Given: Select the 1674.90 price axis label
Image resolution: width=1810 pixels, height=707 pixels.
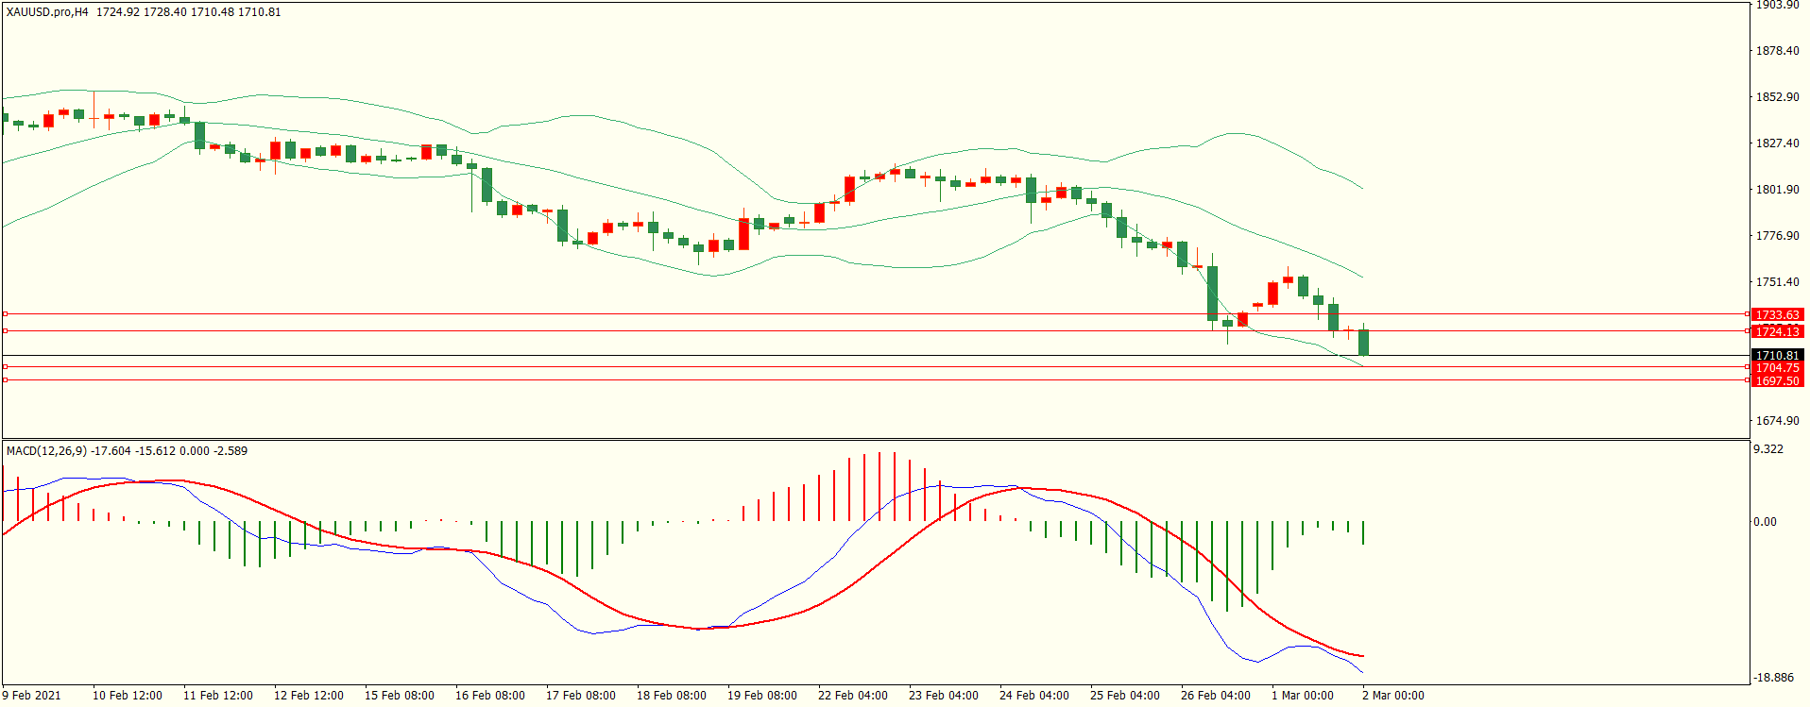Looking at the screenshot, I should click(1777, 421).
